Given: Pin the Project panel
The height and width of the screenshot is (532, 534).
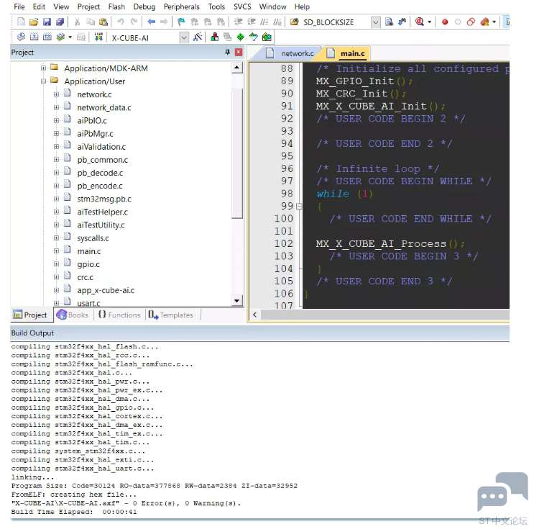Looking at the screenshot, I should (228, 52).
